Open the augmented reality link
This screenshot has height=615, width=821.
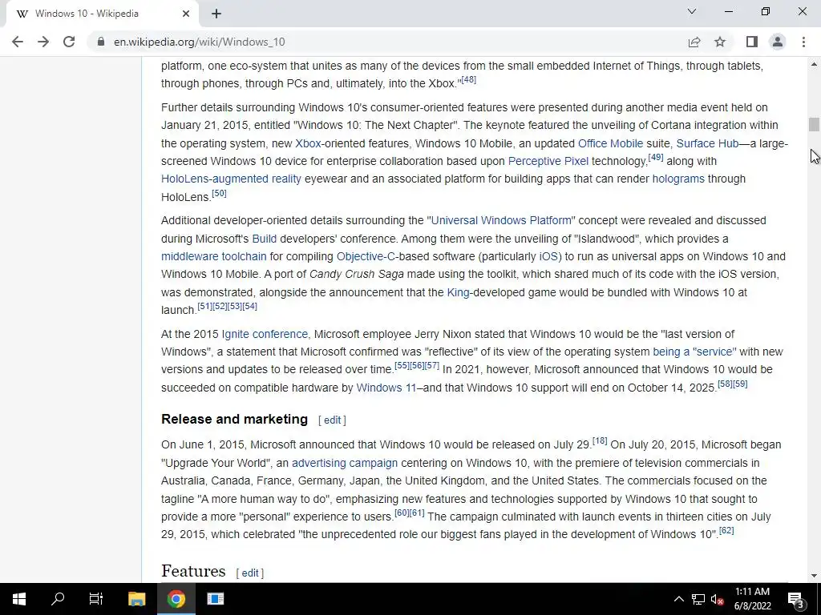pyautogui.click(x=257, y=179)
